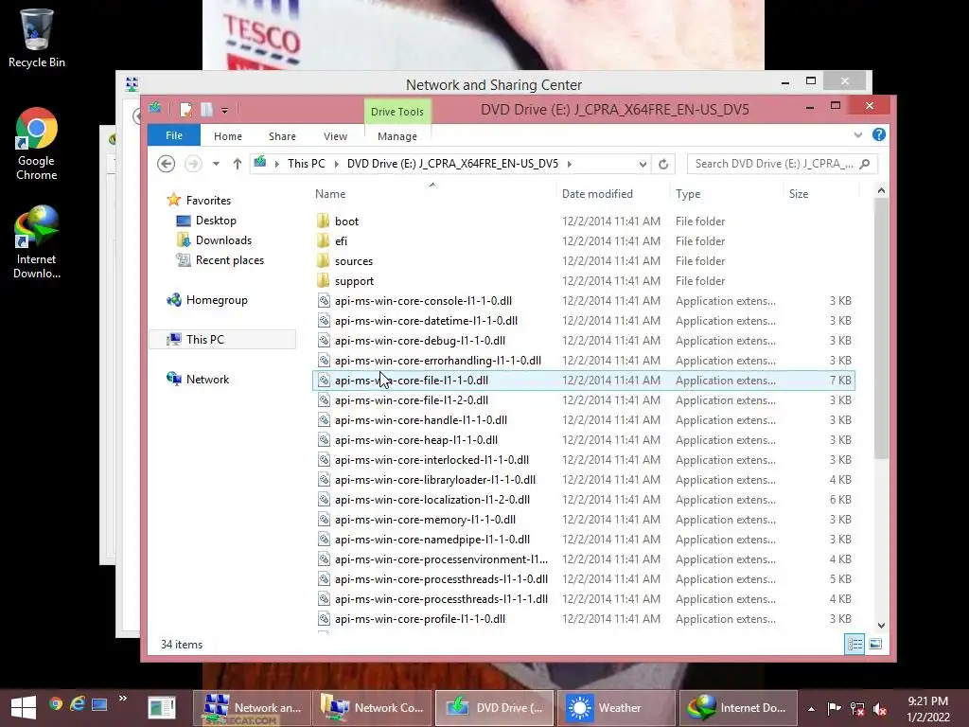Open the Recycle Bin desktop icon
Image resolution: width=969 pixels, height=727 pixels.
pos(37,37)
